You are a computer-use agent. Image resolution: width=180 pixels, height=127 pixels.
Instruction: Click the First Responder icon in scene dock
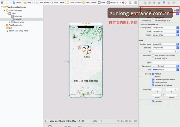click(x=86, y=24)
